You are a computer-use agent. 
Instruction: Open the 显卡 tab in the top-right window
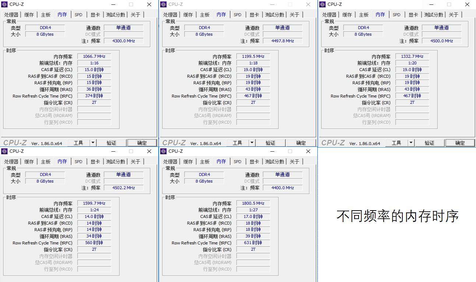point(413,14)
